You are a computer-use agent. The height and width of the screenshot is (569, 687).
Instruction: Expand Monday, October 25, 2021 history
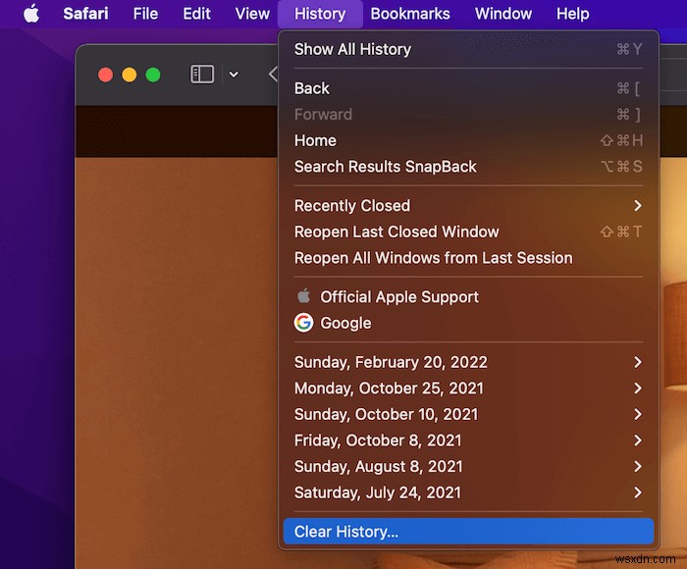pyautogui.click(x=468, y=388)
